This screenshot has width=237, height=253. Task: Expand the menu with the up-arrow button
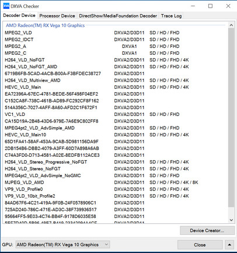click(229, 245)
